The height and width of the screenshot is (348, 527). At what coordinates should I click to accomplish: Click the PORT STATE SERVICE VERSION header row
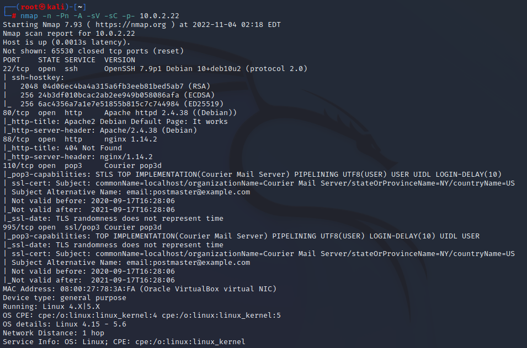coord(69,60)
